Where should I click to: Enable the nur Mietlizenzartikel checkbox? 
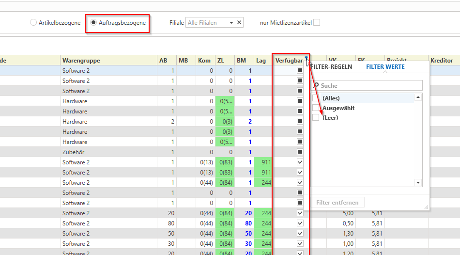(317, 23)
